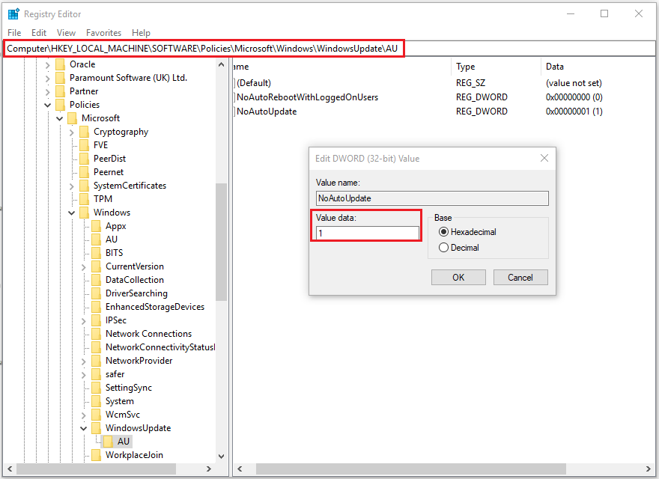The width and height of the screenshot is (659, 479).
Task: Click the TPM folder icon
Action: (85, 199)
